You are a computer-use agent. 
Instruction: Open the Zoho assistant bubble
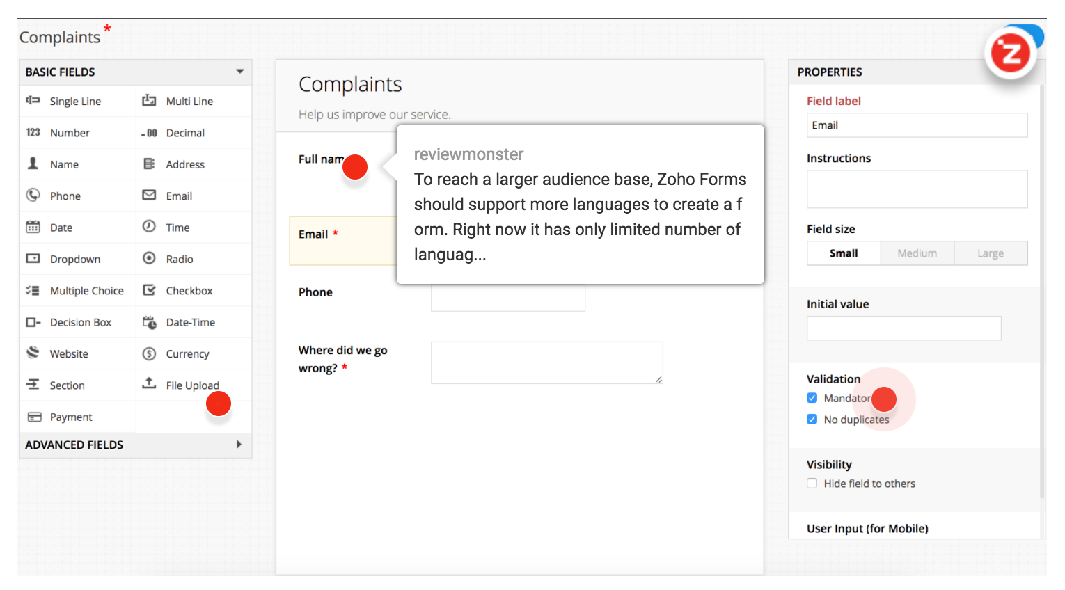click(1011, 52)
